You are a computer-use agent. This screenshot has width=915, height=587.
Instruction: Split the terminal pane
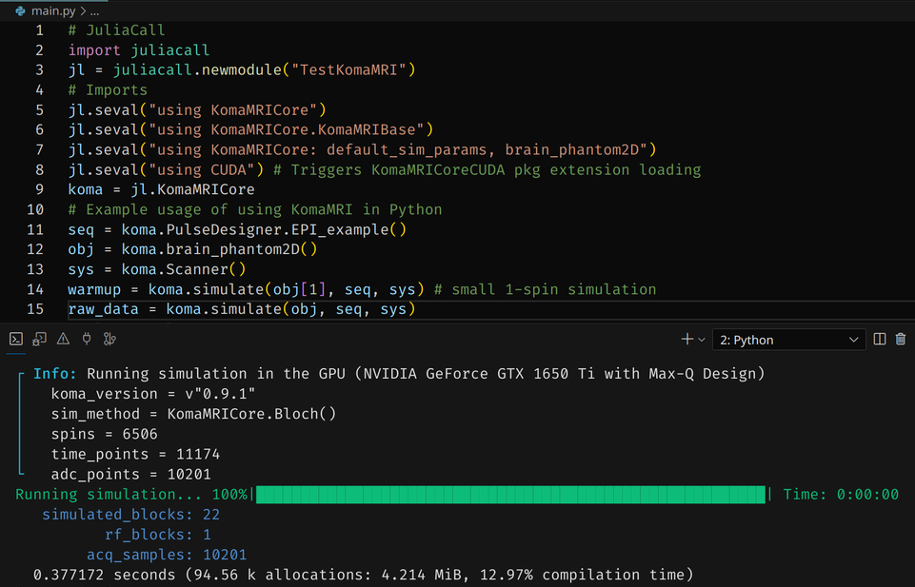(880, 340)
